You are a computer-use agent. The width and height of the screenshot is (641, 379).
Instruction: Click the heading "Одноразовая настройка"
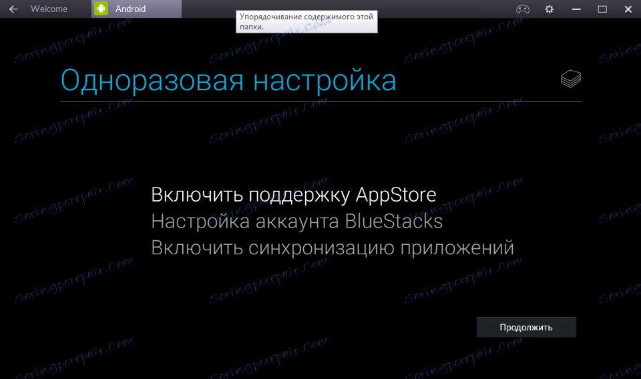click(x=228, y=80)
